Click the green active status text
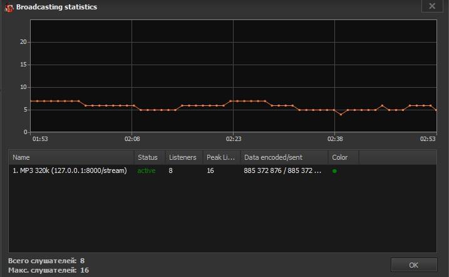 tap(147, 170)
